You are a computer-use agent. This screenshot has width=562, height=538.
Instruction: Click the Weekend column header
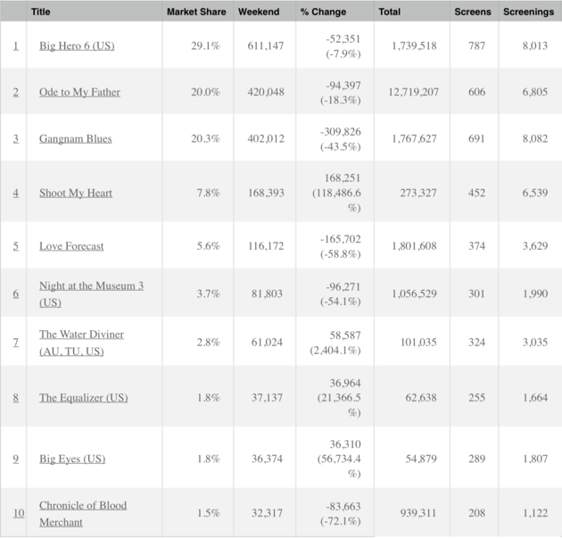click(x=259, y=12)
